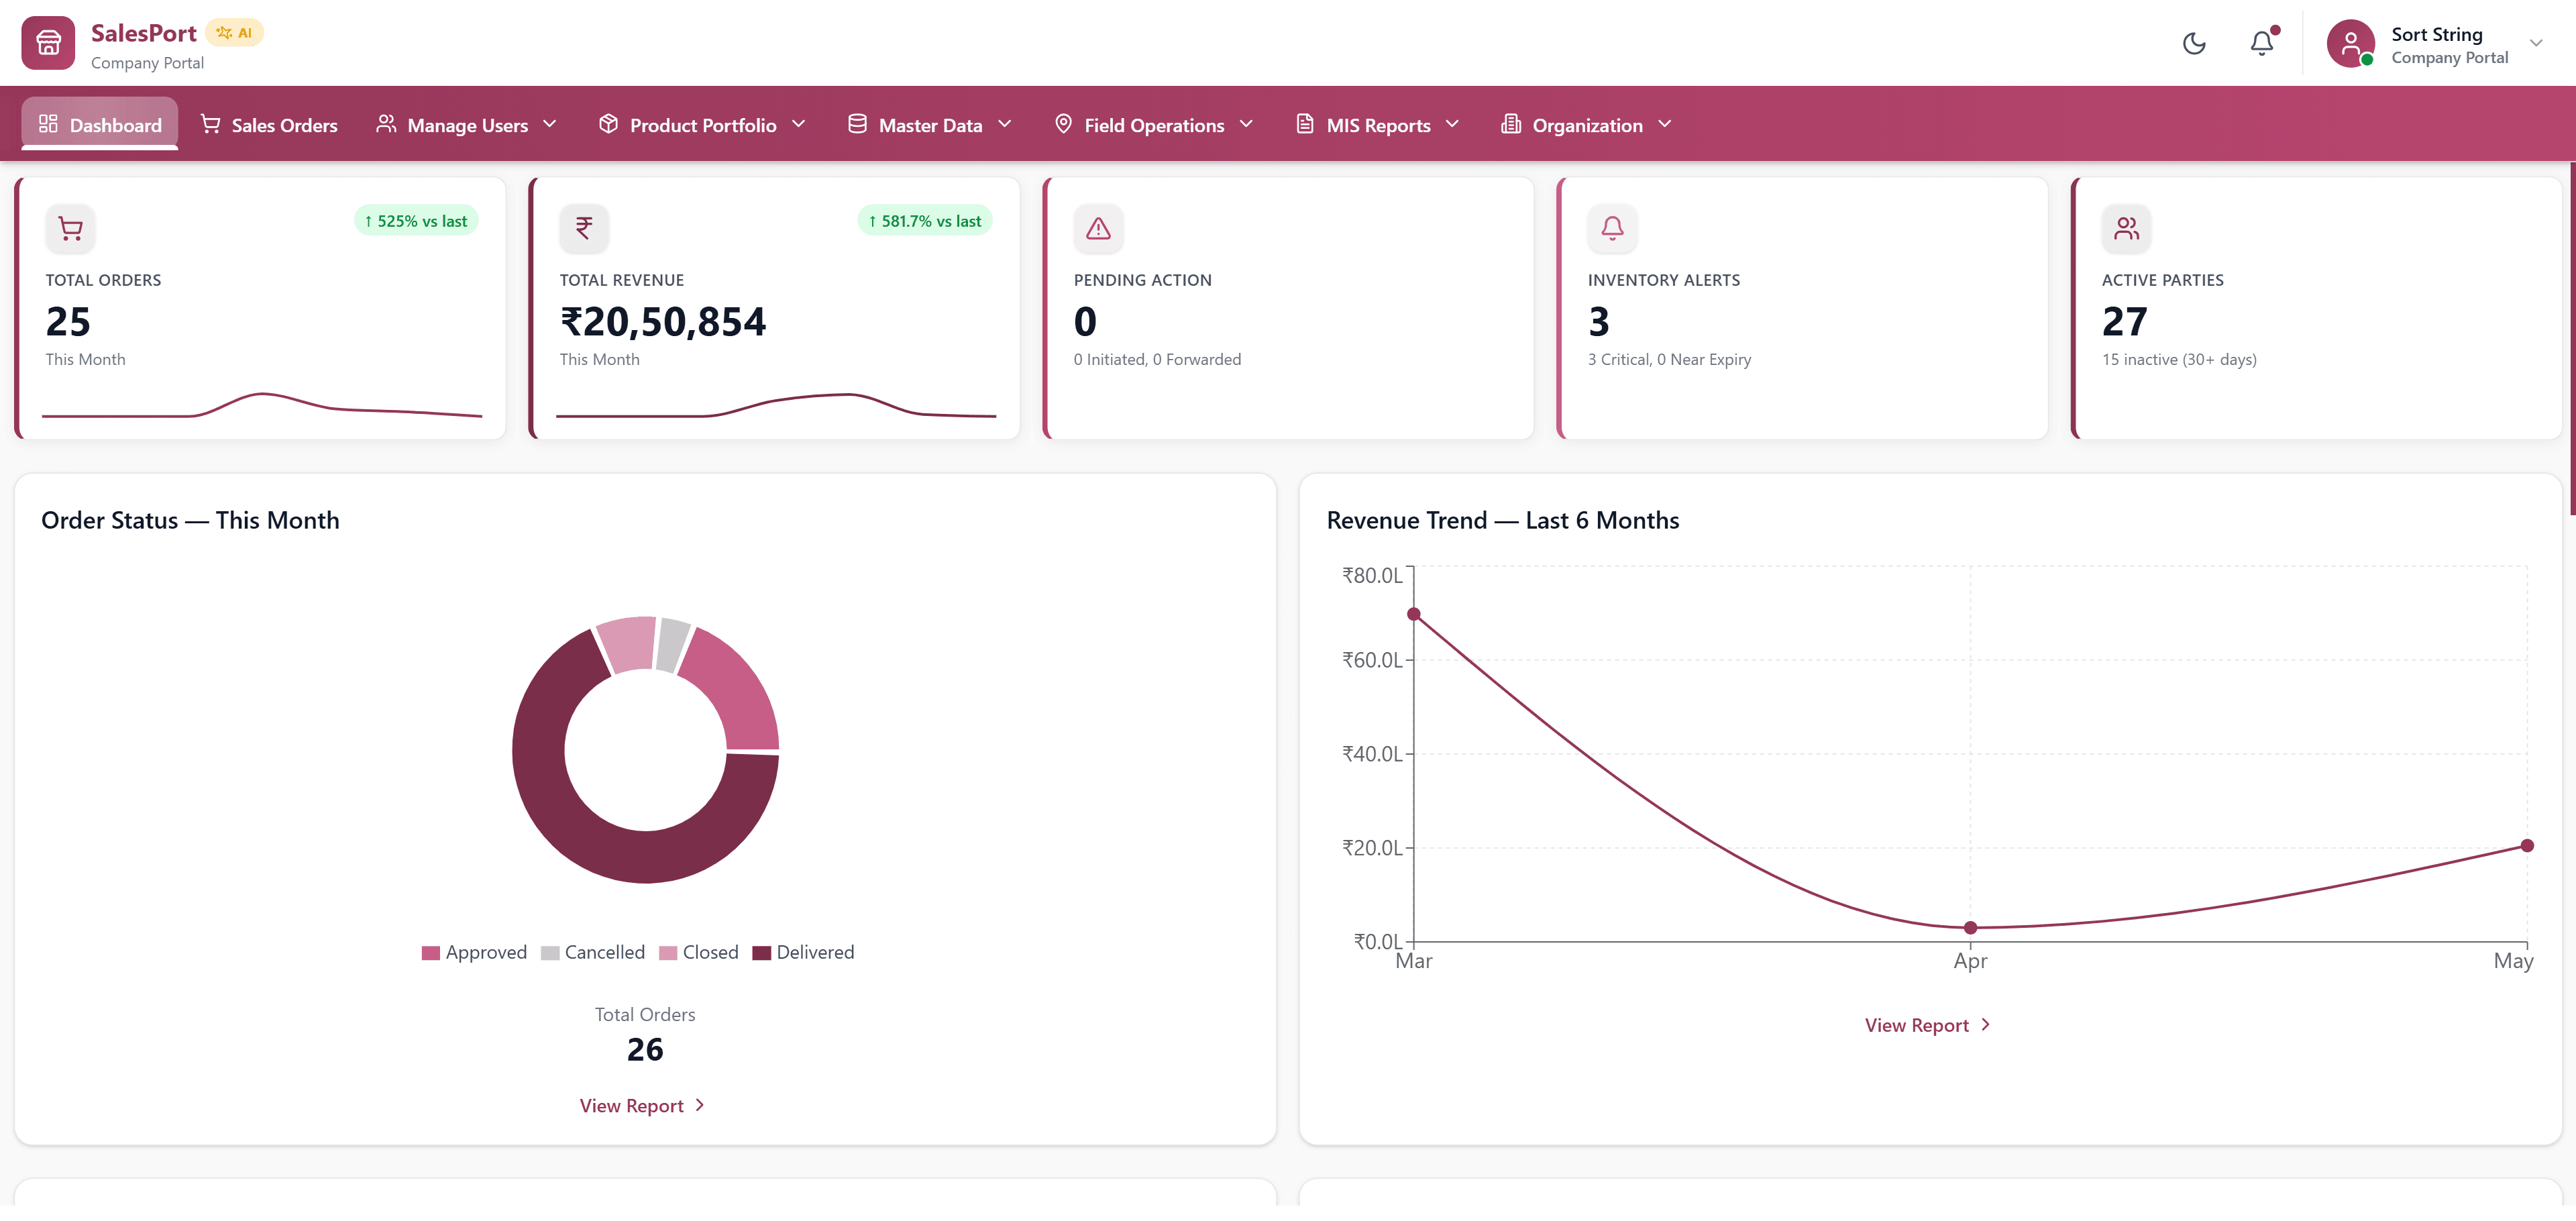Expand Organization dropdown chevron
This screenshot has height=1221, width=2576.
tap(1664, 124)
